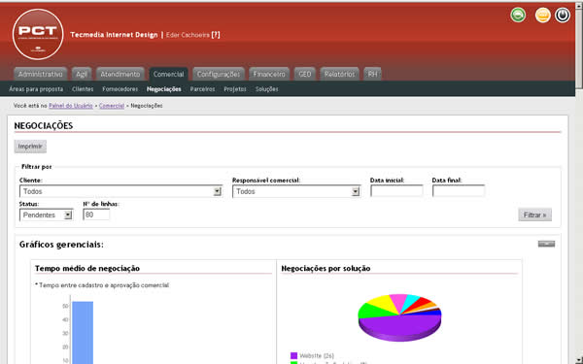Image resolution: width=583 pixels, height=364 pixels.
Task: Follow the Painel do Usuário breadcrumb link
Action: (71, 106)
